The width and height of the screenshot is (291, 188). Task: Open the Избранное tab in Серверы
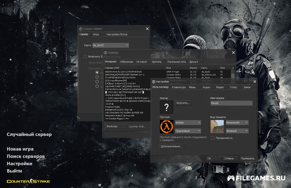coord(127,62)
